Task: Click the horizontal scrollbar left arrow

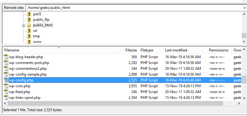Action: [x=5, y=103]
